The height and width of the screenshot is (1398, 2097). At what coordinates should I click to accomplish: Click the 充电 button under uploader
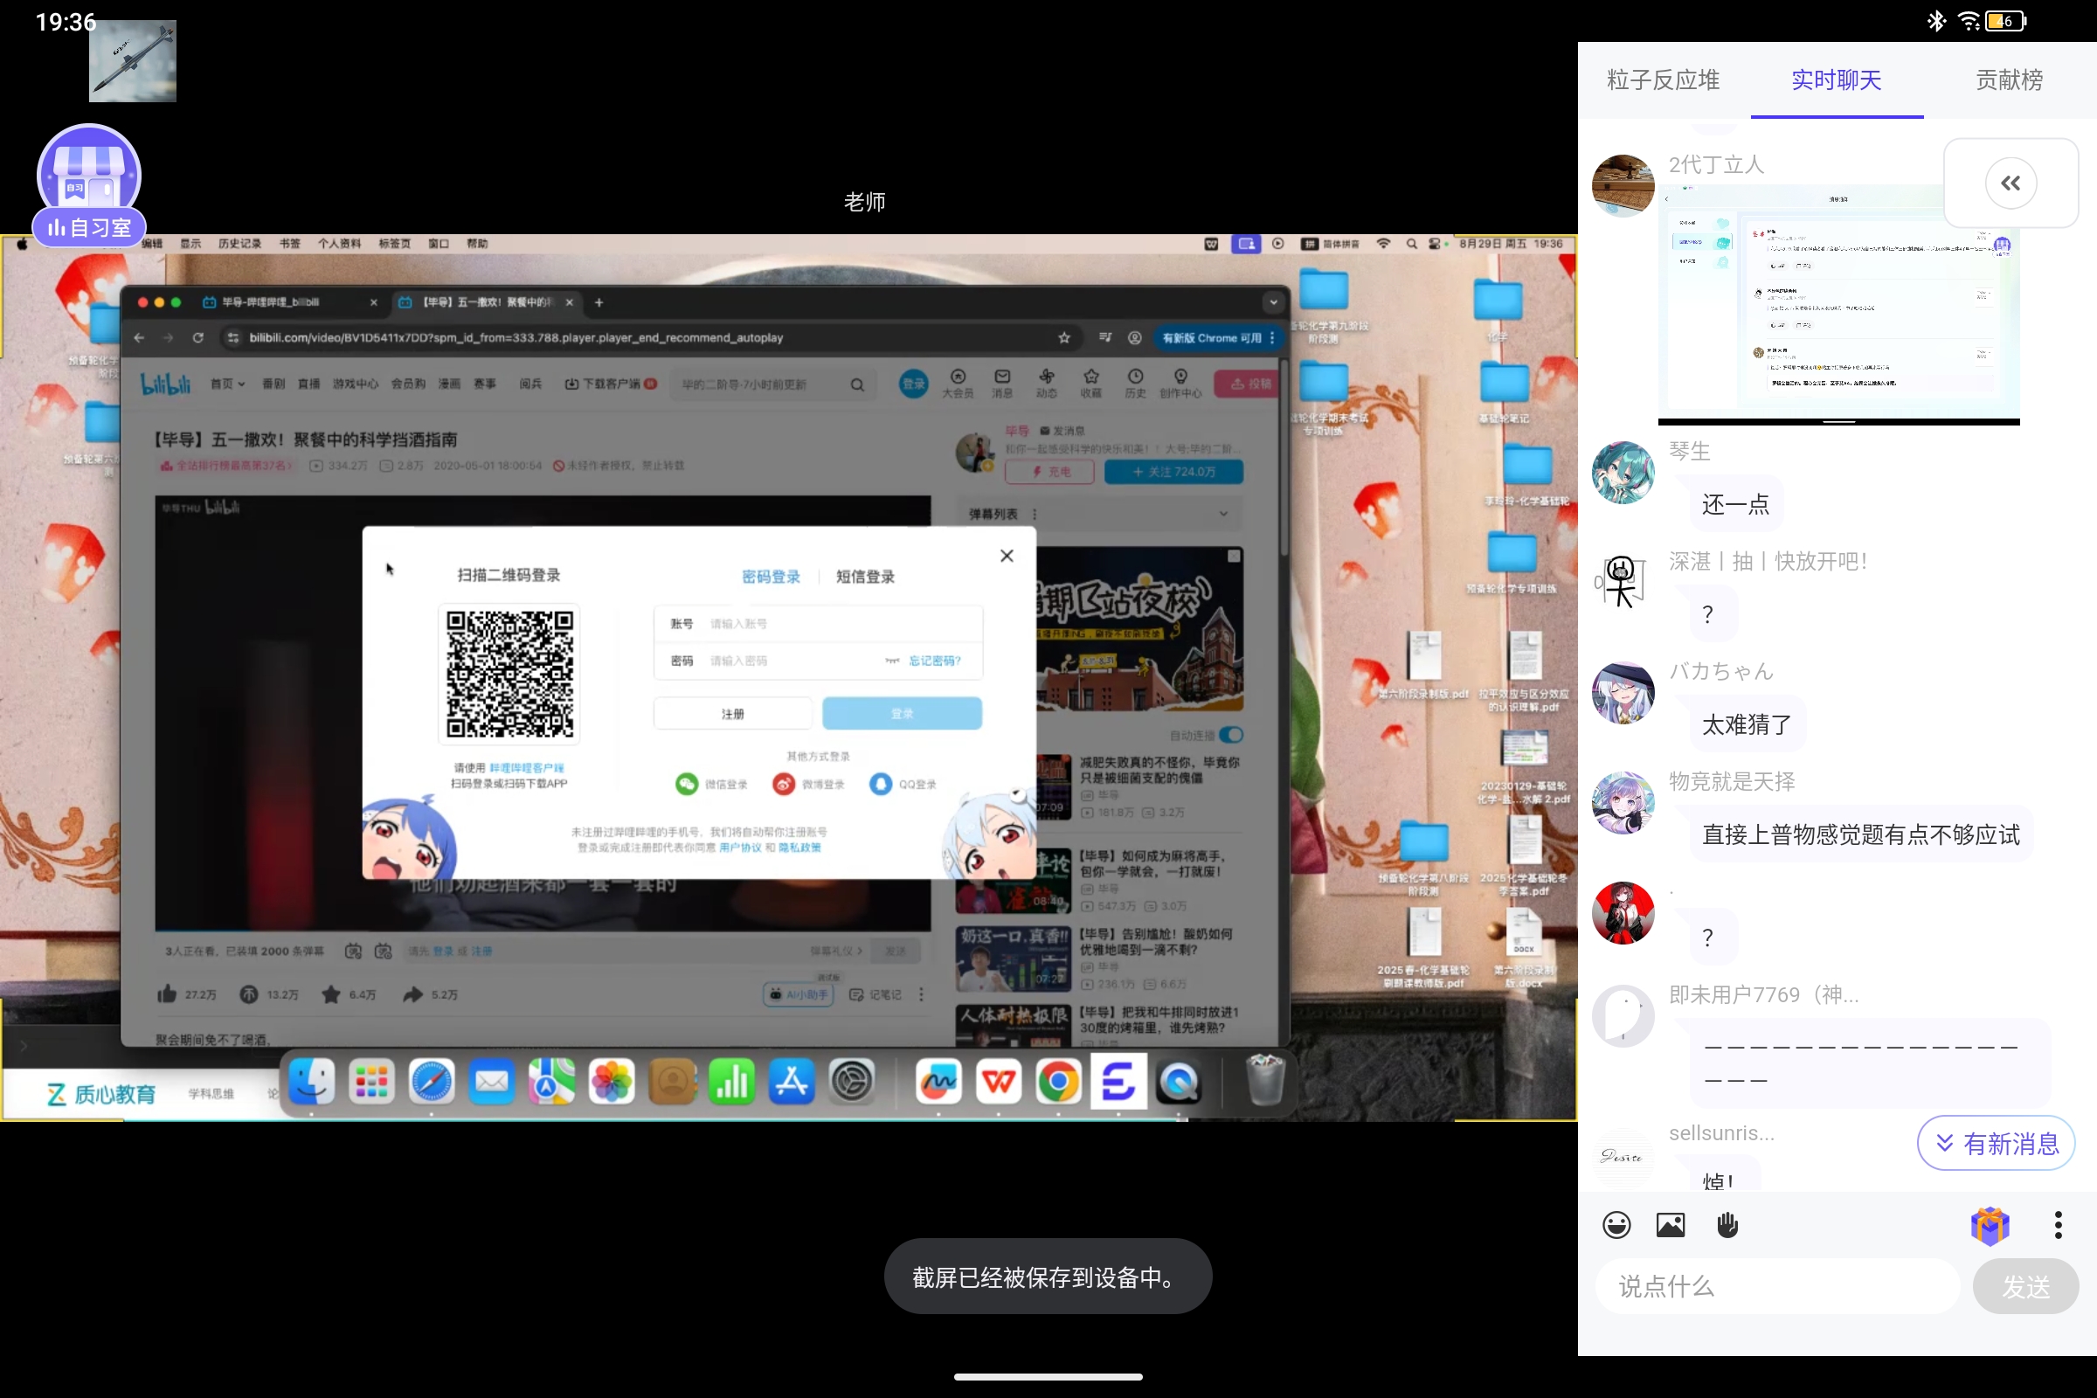tap(1049, 472)
